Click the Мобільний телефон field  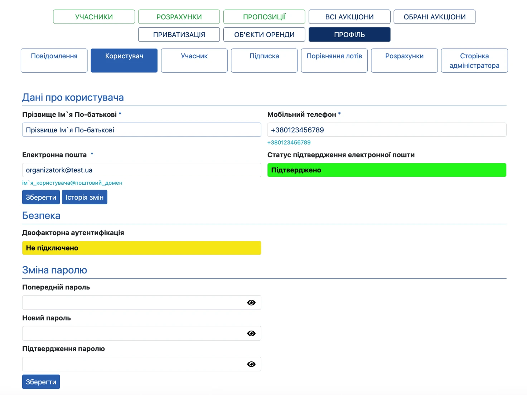(387, 130)
